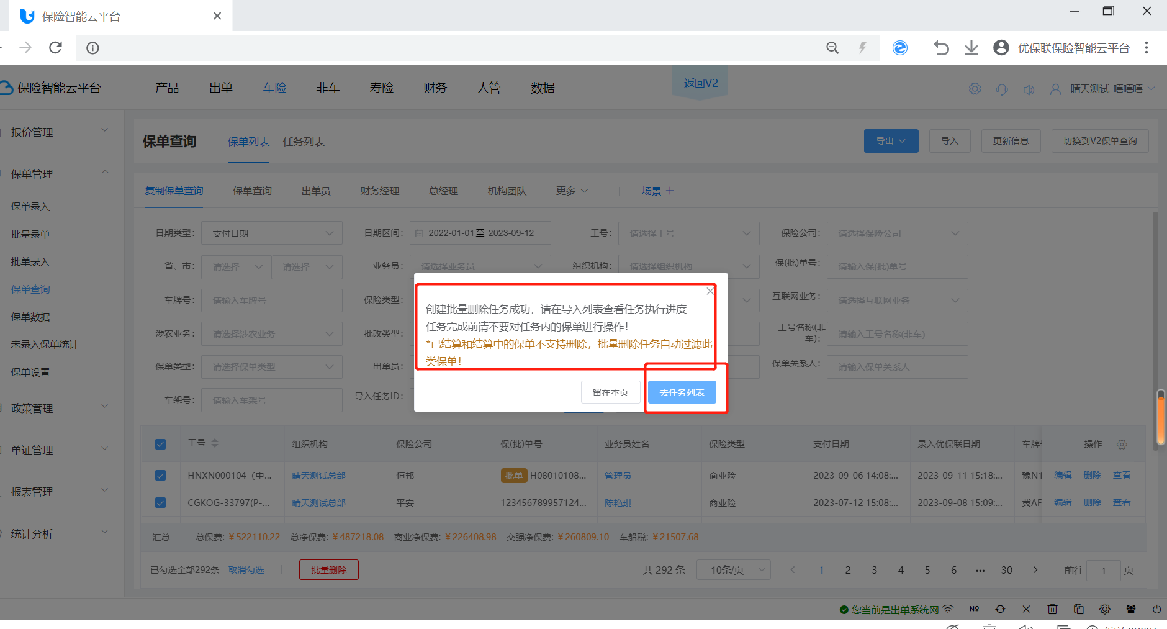Click the 批量删除 button

328,569
